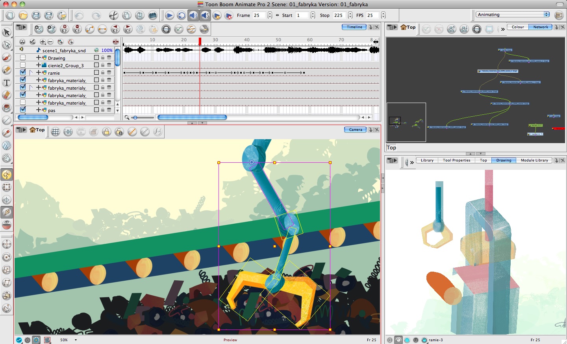Adjust the timeline zoom slider

click(135, 118)
